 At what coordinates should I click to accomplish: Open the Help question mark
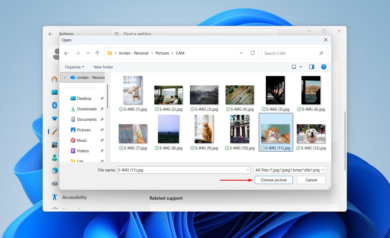(324, 67)
